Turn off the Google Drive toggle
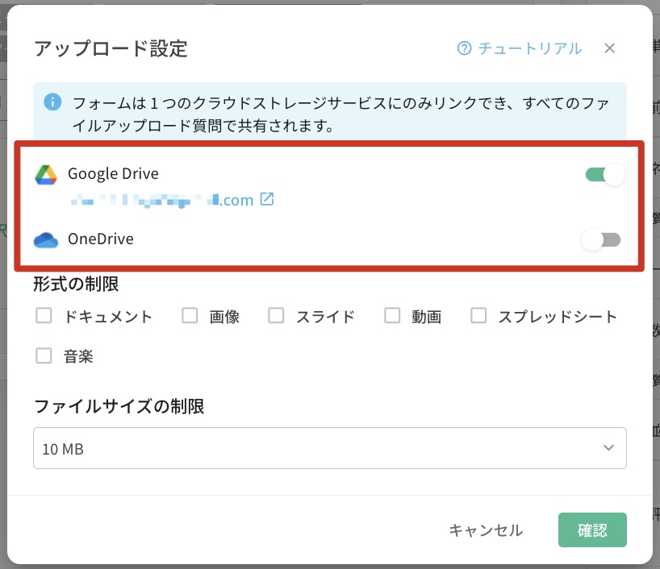660x569 pixels. (604, 174)
